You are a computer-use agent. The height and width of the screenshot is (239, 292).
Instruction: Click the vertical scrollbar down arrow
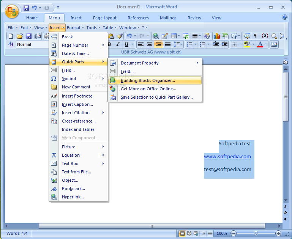(x=286, y=200)
